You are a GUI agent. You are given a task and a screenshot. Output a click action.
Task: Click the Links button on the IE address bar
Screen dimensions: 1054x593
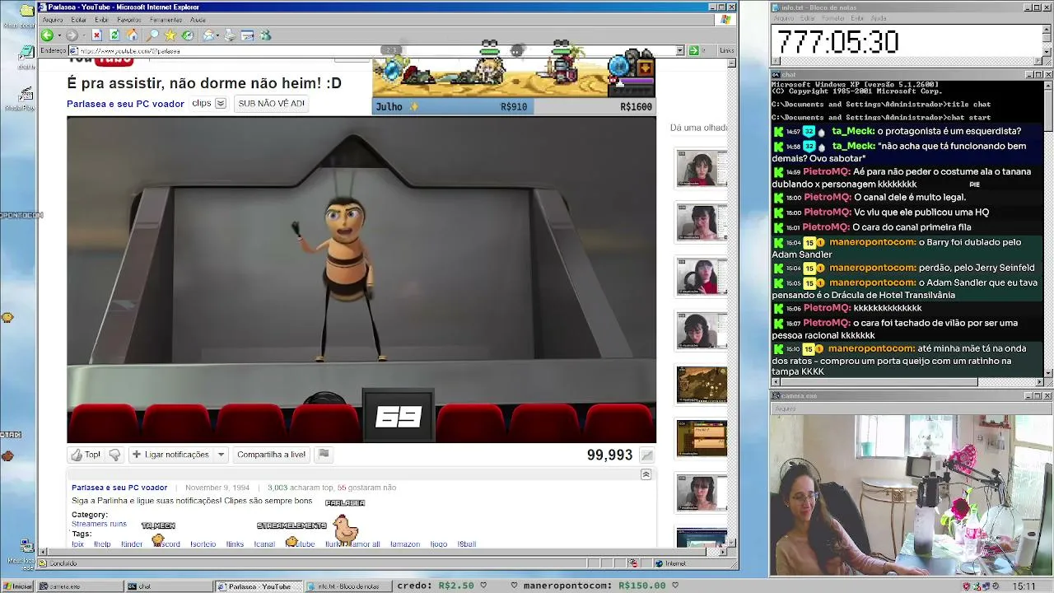[x=726, y=50]
